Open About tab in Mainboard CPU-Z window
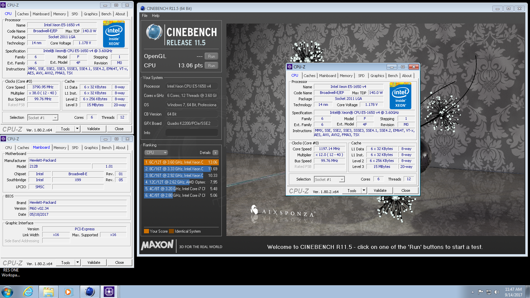 tap(121, 148)
